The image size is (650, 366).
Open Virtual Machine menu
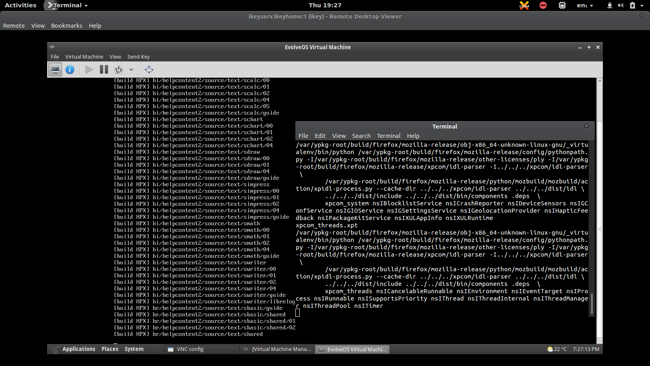(84, 57)
